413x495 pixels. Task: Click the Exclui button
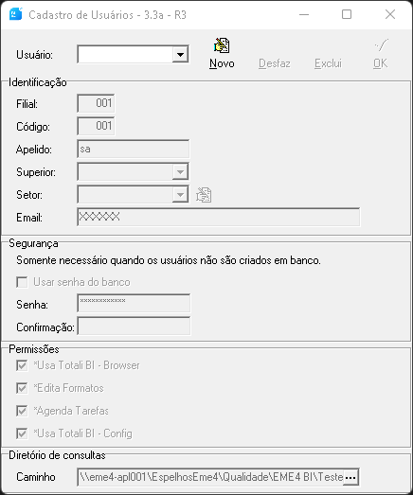point(328,63)
